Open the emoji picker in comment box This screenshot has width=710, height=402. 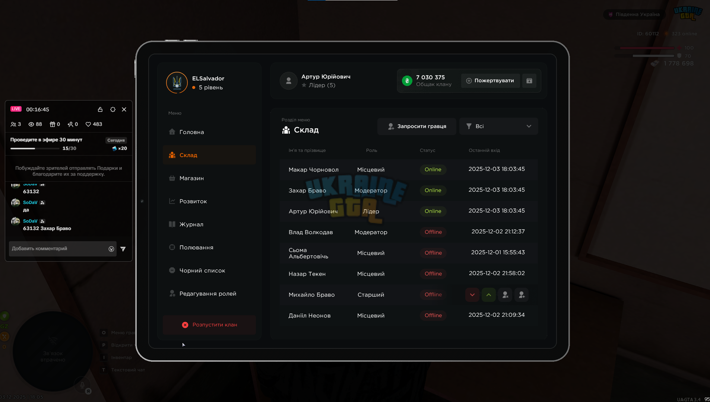[111, 249]
